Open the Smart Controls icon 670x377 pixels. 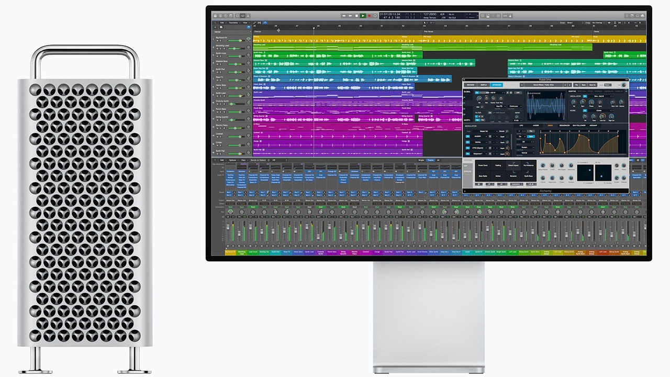coord(238,16)
